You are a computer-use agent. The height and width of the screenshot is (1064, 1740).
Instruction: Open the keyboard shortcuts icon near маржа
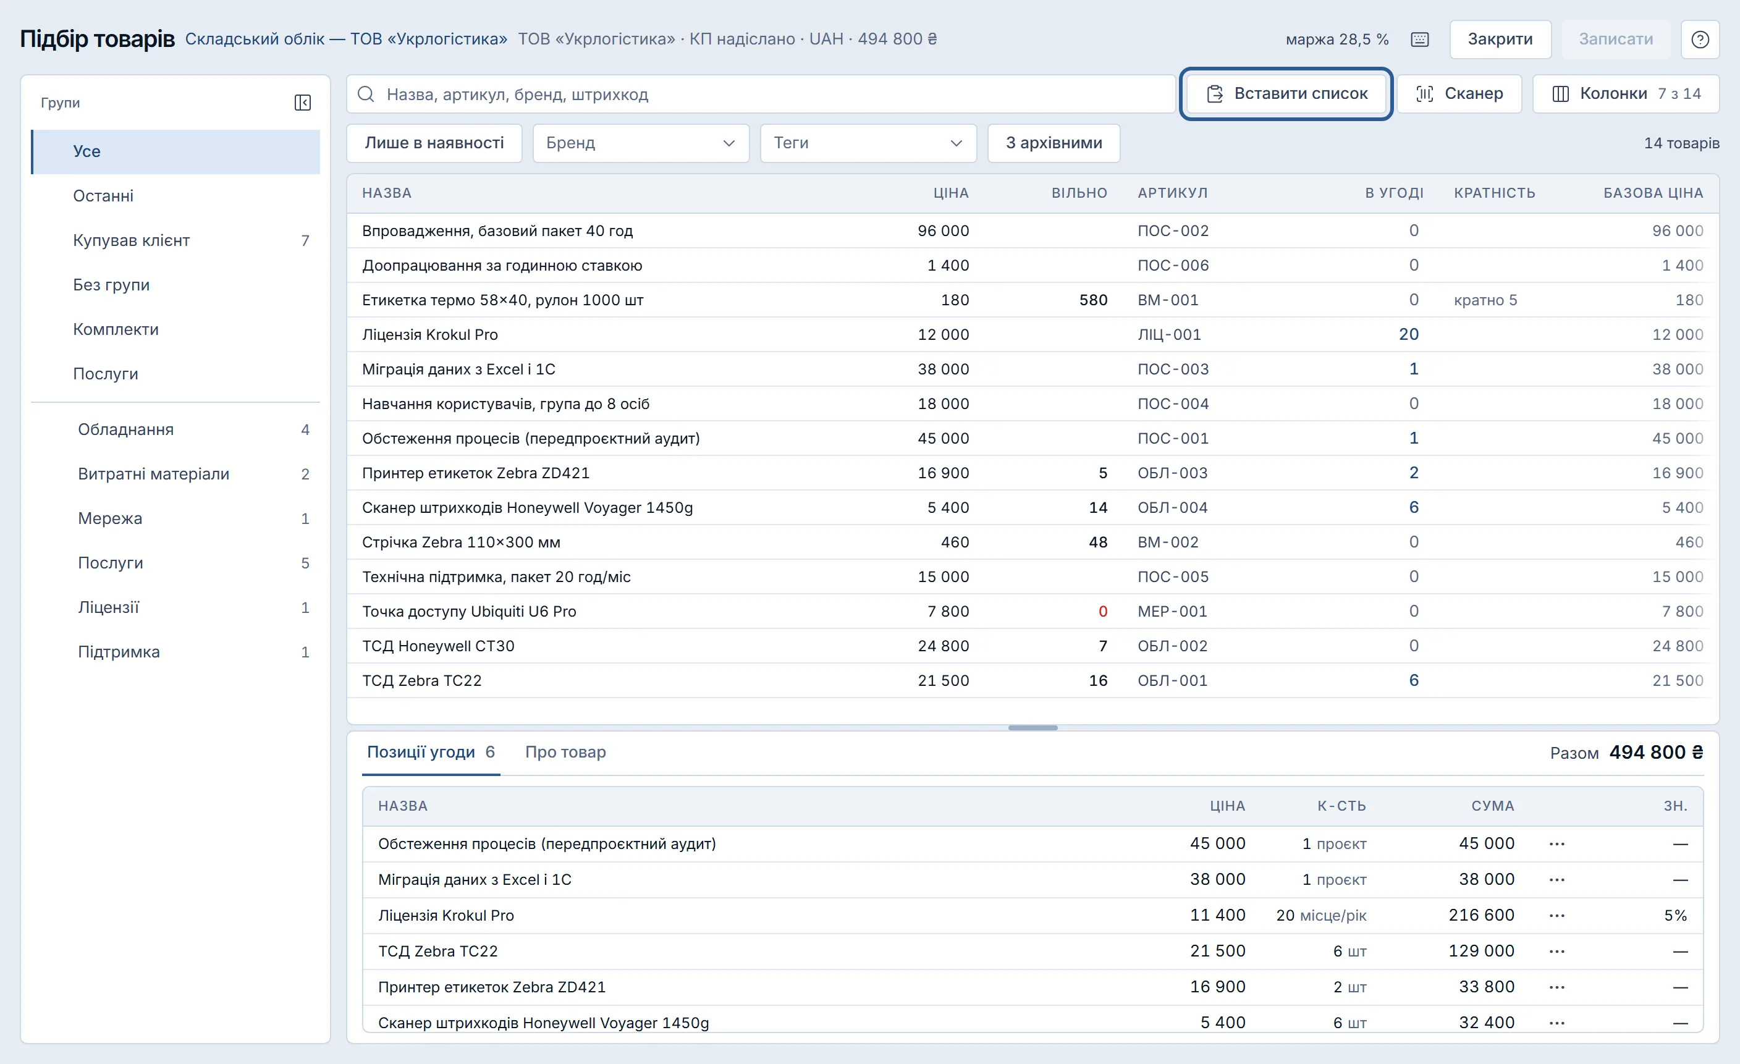coord(1419,40)
